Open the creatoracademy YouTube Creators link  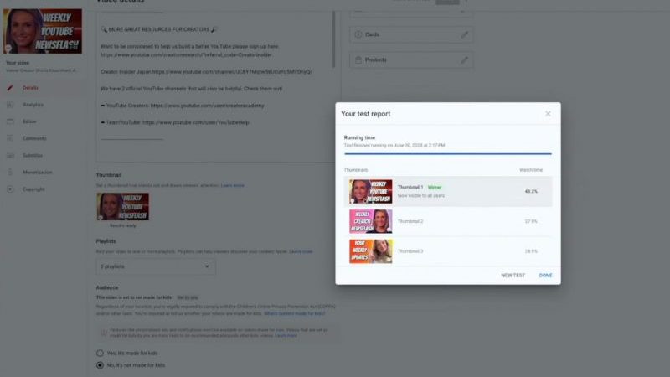207,106
